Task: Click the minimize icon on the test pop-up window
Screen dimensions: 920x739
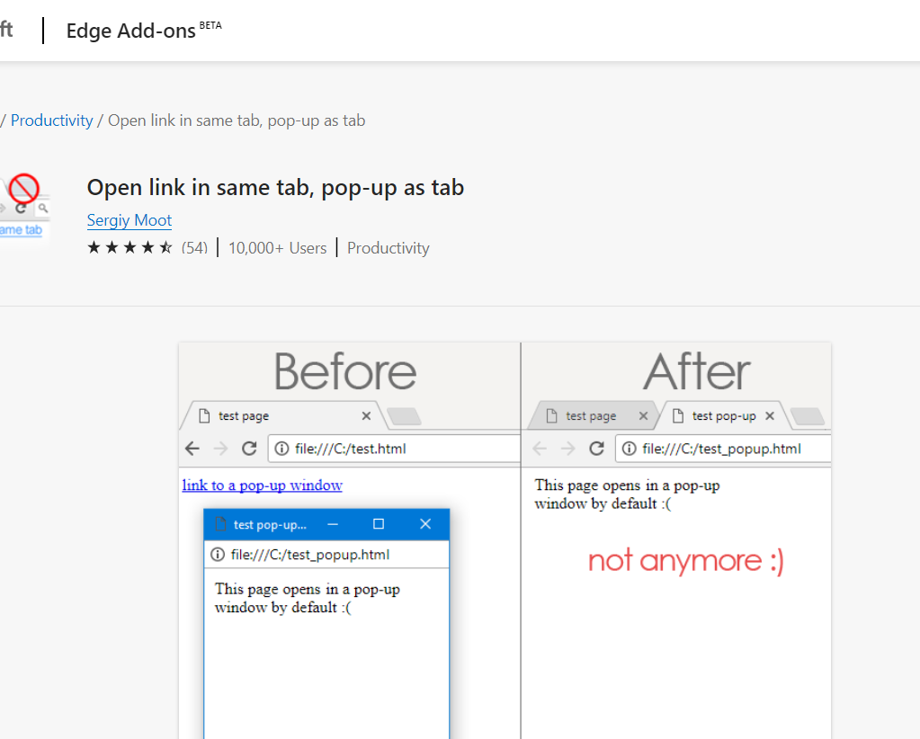Action: (x=331, y=523)
